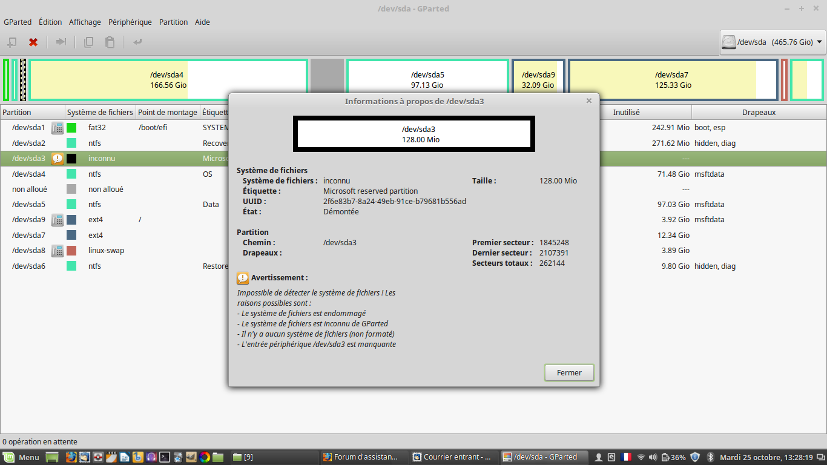Viewport: 827px width, 465px height.
Task: Click the Partition column header
Action: click(33, 112)
